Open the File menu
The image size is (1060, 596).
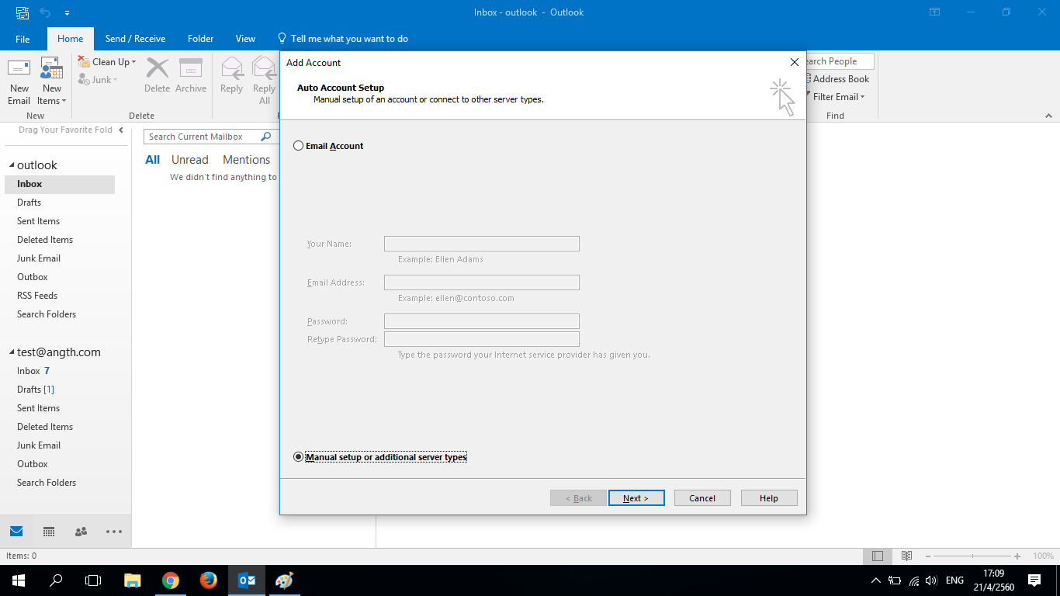[23, 39]
